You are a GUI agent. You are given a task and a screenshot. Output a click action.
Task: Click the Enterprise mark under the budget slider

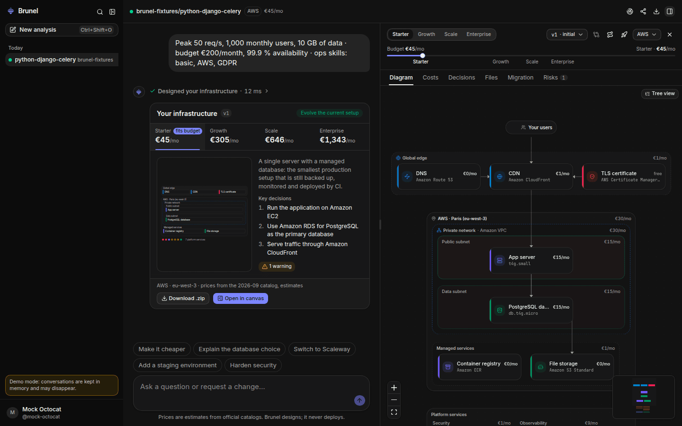(x=563, y=62)
